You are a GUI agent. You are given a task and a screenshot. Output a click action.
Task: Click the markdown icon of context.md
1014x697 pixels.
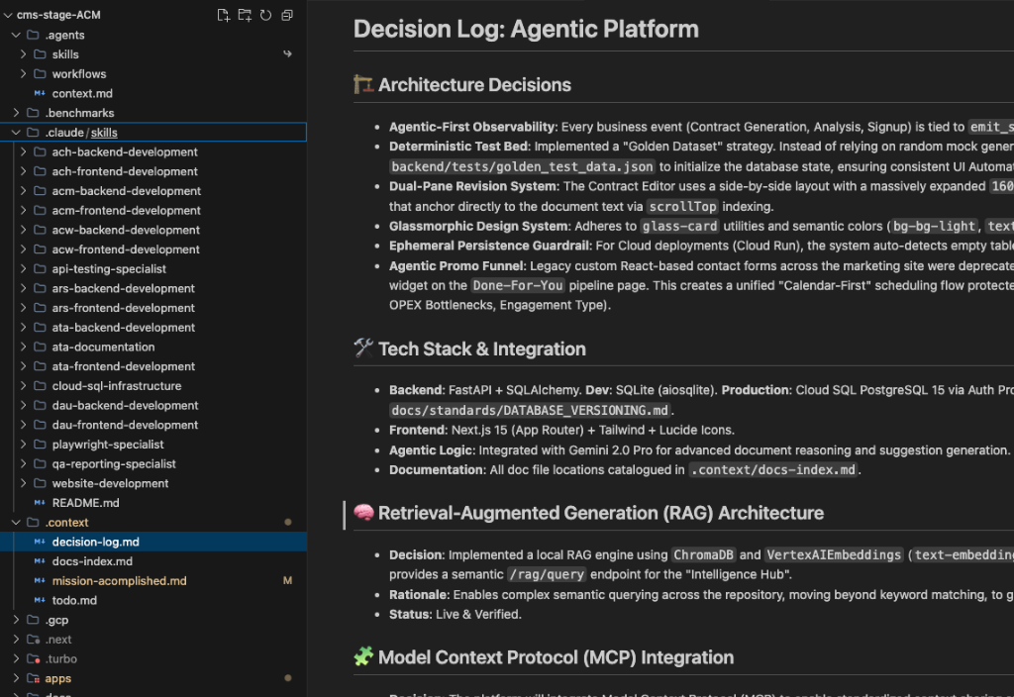40,93
